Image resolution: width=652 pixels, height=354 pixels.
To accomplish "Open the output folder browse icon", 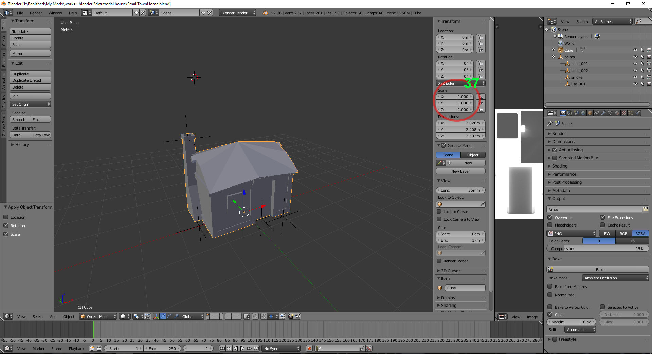I will click(x=645, y=209).
